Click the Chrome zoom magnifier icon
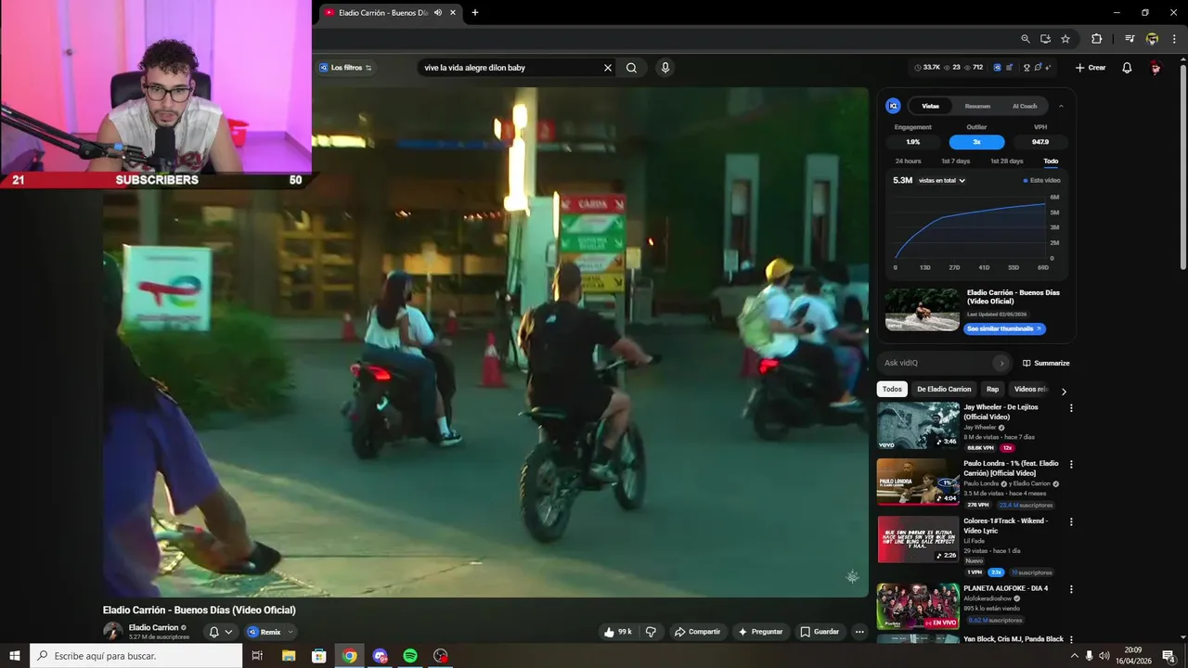 point(1026,39)
